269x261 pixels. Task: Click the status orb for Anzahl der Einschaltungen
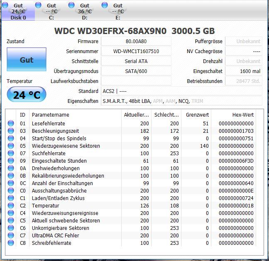[x=11, y=183]
